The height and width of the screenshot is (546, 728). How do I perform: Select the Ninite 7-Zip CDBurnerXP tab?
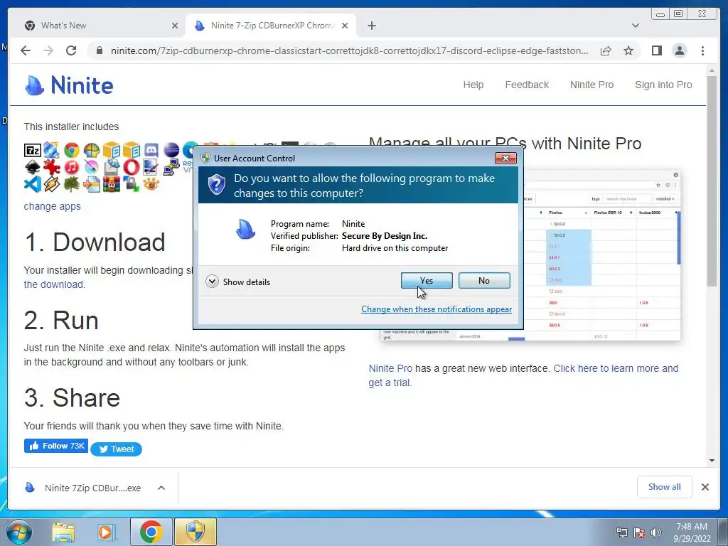271,26
